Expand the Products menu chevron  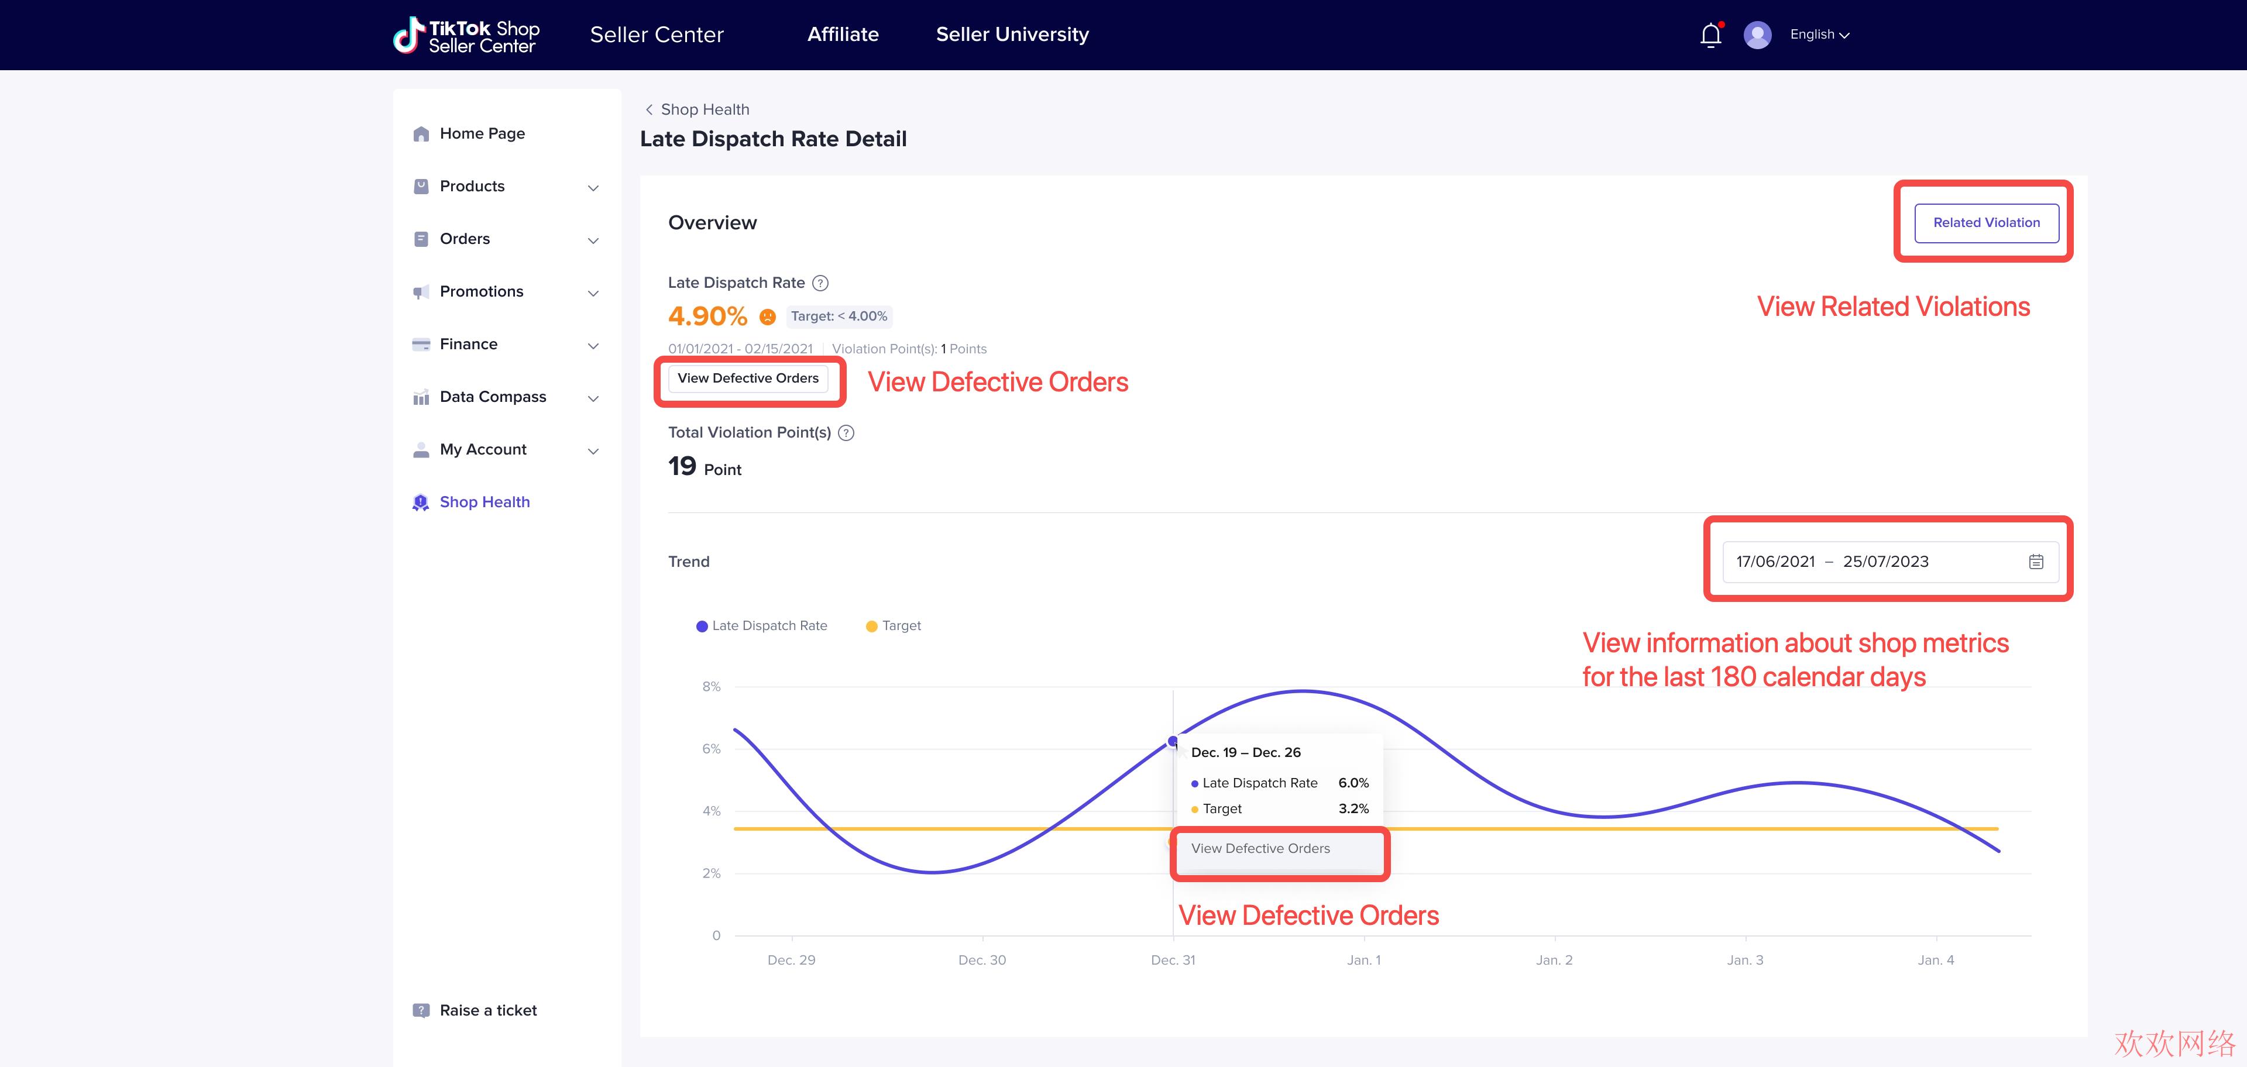point(593,187)
